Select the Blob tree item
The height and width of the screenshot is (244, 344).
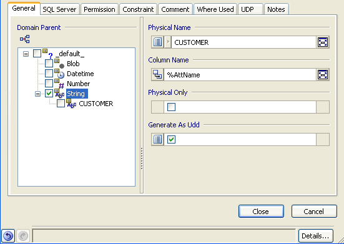(73, 64)
